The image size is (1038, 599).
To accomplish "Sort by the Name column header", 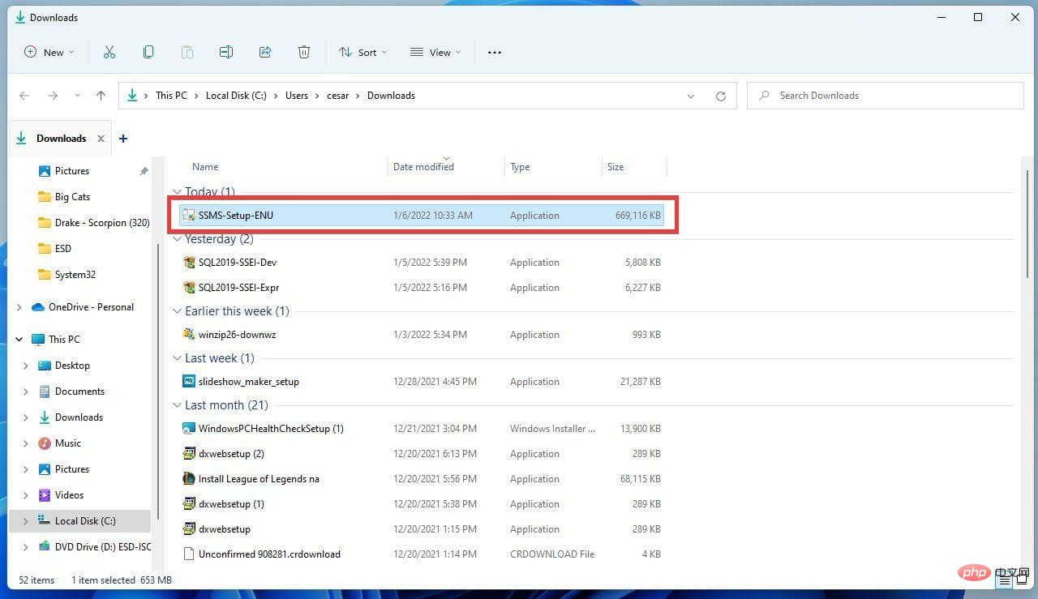I will (x=205, y=167).
